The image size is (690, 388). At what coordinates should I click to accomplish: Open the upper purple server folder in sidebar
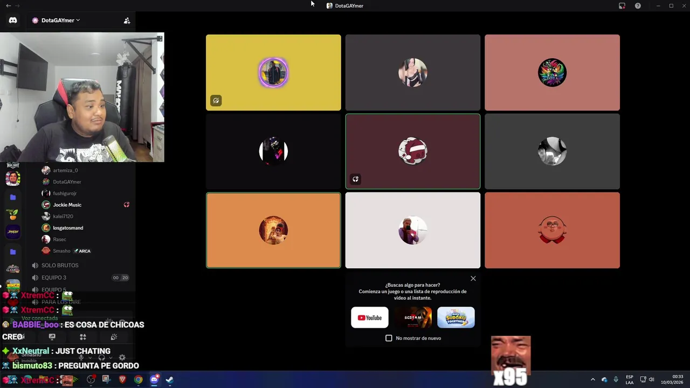click(x=13, y=197)
